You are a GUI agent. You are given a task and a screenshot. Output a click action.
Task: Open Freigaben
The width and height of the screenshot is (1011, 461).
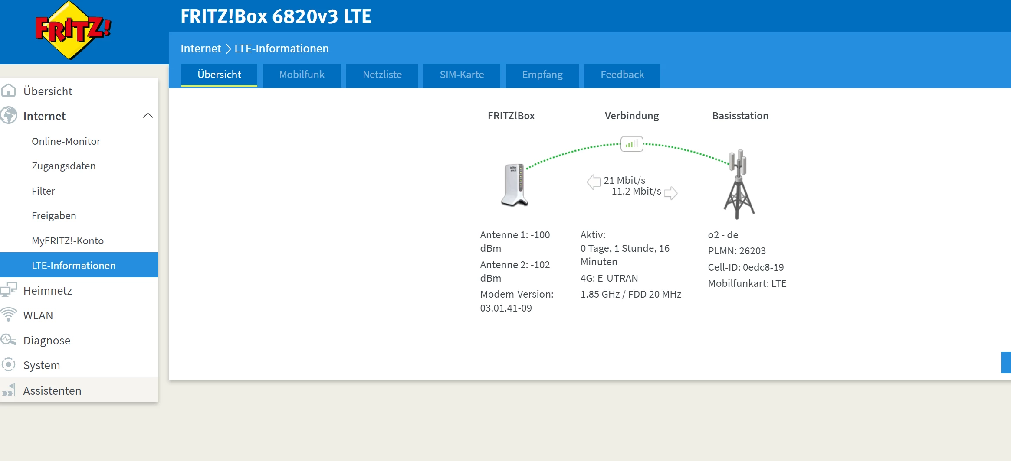(x=79, y=216)
